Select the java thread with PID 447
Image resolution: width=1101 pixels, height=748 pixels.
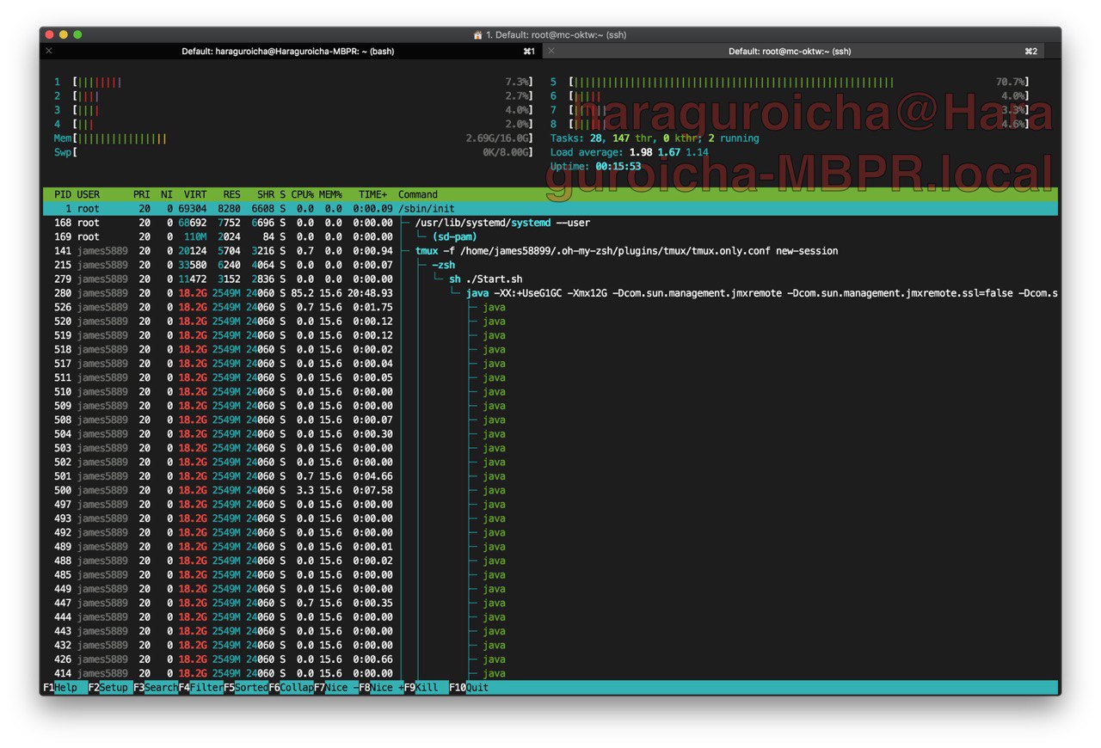(550, 603)
